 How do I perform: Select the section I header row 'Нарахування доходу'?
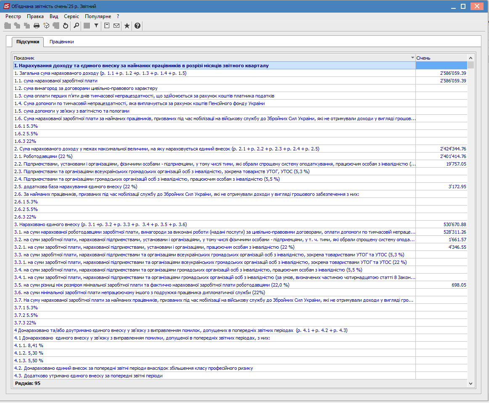coord(240,66)
